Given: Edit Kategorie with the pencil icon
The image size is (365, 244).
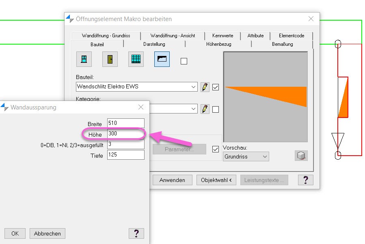Looking at the screenshot, I should coord(205,109).
